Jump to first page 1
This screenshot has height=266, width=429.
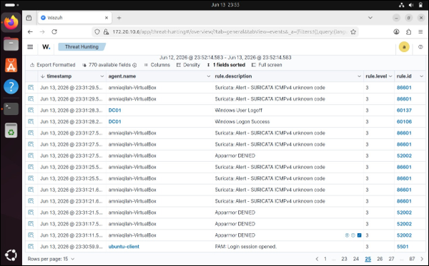pyautogui.click(x=325, y=259)
